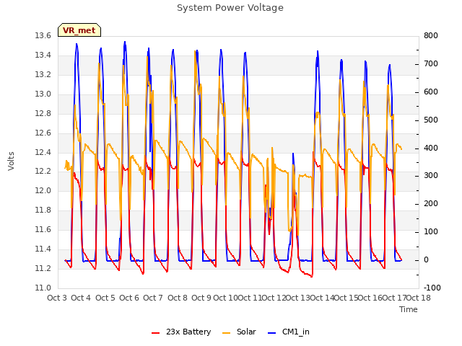The image size is (462, 346).
Task: Click the 400 right-axis tick label
Action: point(431,148)
